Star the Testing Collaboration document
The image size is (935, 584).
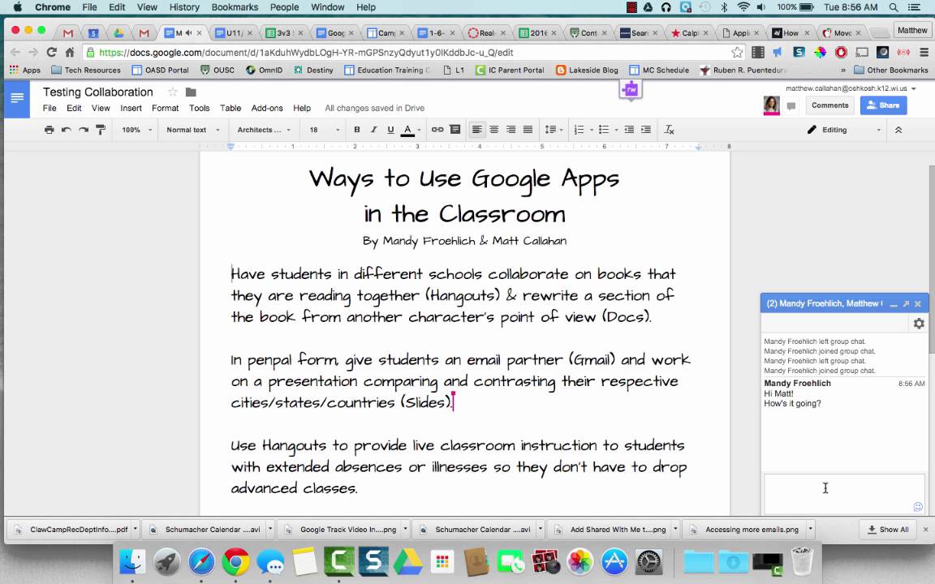(x=173, y=92)
